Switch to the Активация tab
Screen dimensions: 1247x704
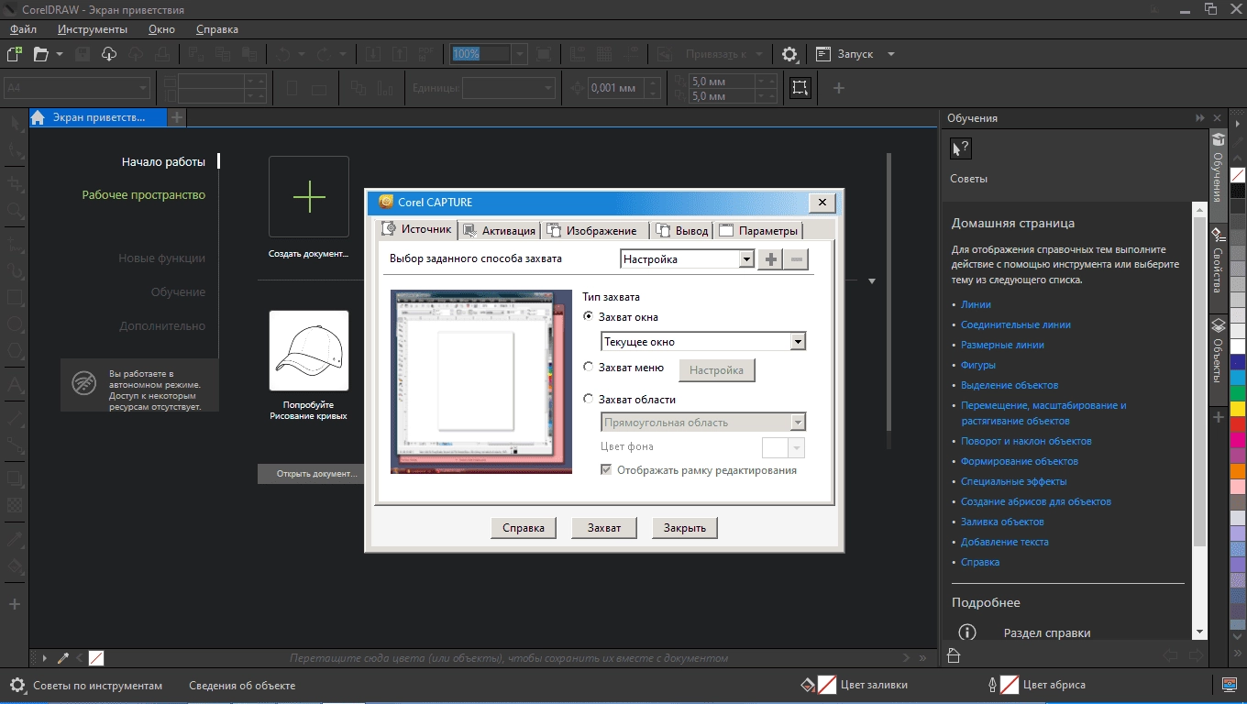(499, 230)
